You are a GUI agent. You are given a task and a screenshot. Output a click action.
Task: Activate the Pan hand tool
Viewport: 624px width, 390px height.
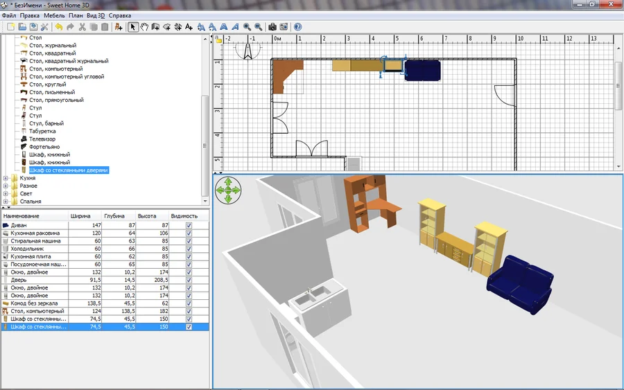(x=144, y=27)
